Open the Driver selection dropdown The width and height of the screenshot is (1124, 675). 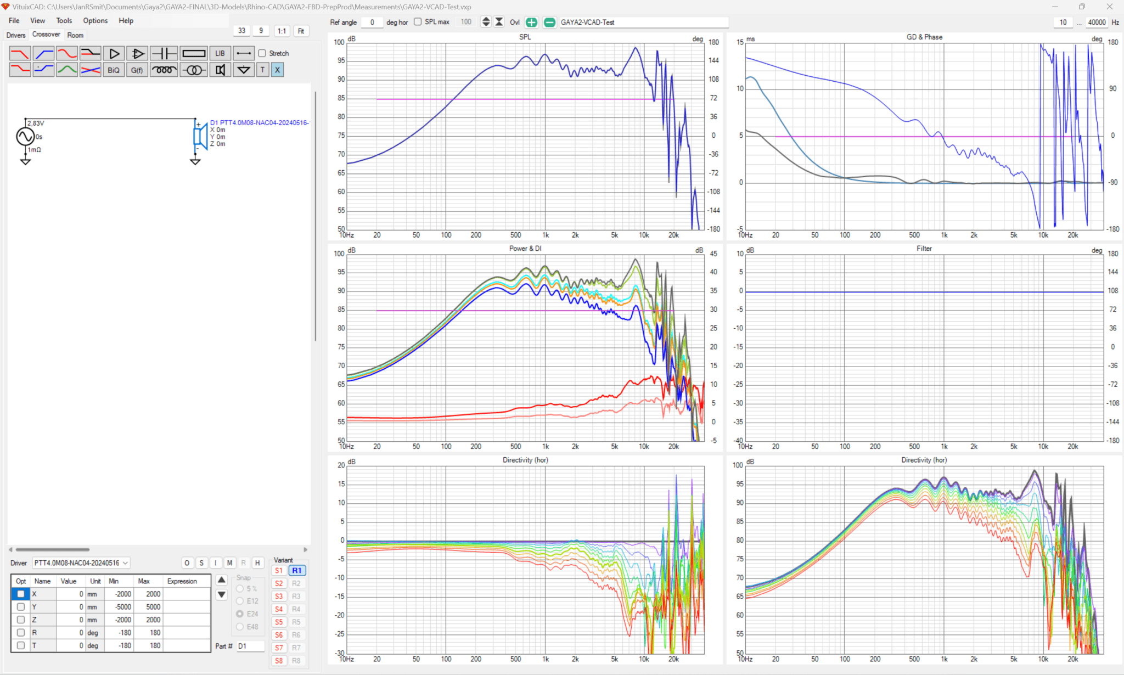coord(81,563)
